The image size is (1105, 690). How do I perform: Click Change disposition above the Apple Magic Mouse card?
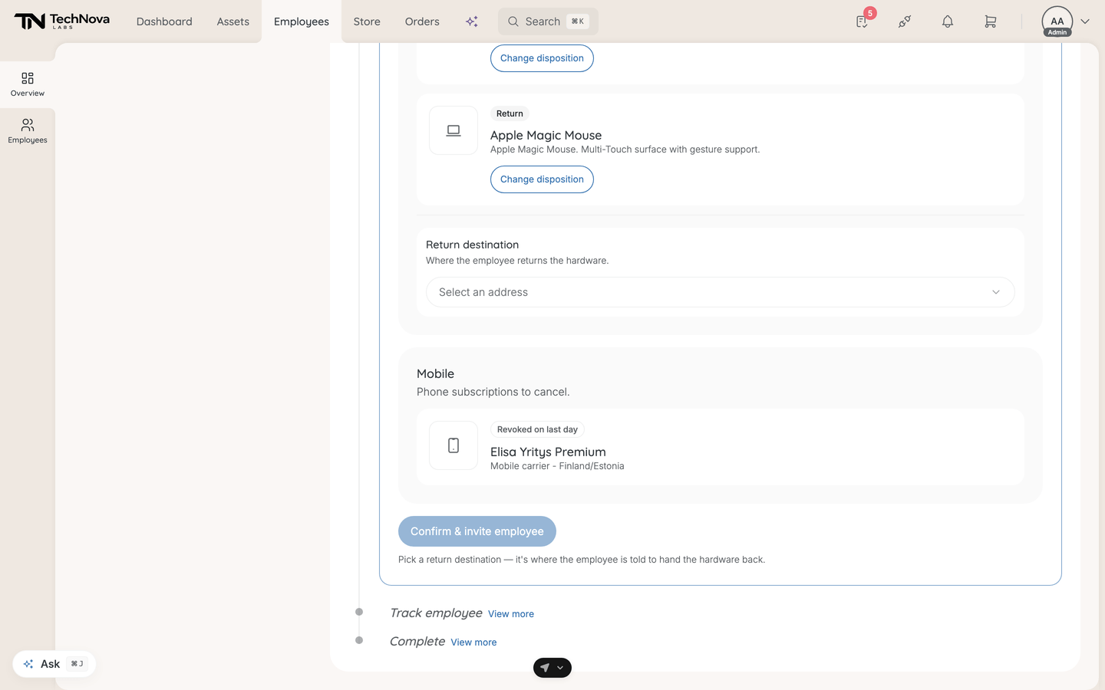pos(542,58)
